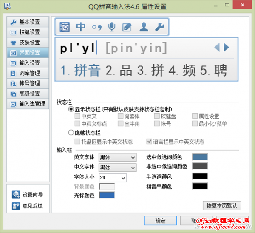Enable 托盘区显示中英文状态 checkbox
The height and width of the screenshot is (233, 255).
(x=77, y=142)
